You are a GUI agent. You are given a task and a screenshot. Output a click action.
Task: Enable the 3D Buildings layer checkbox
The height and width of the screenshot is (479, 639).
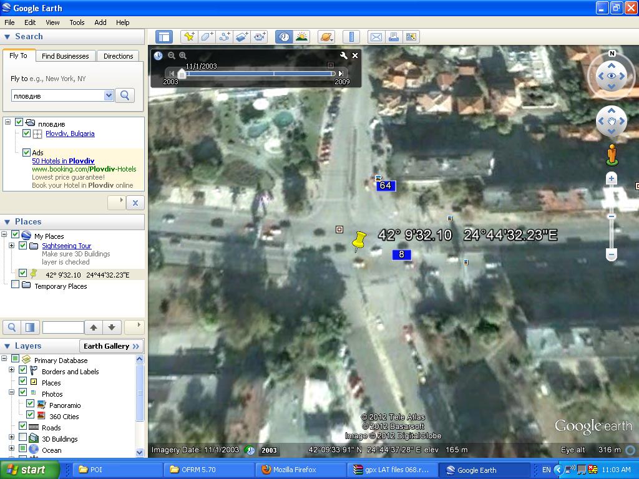(23, 438)
